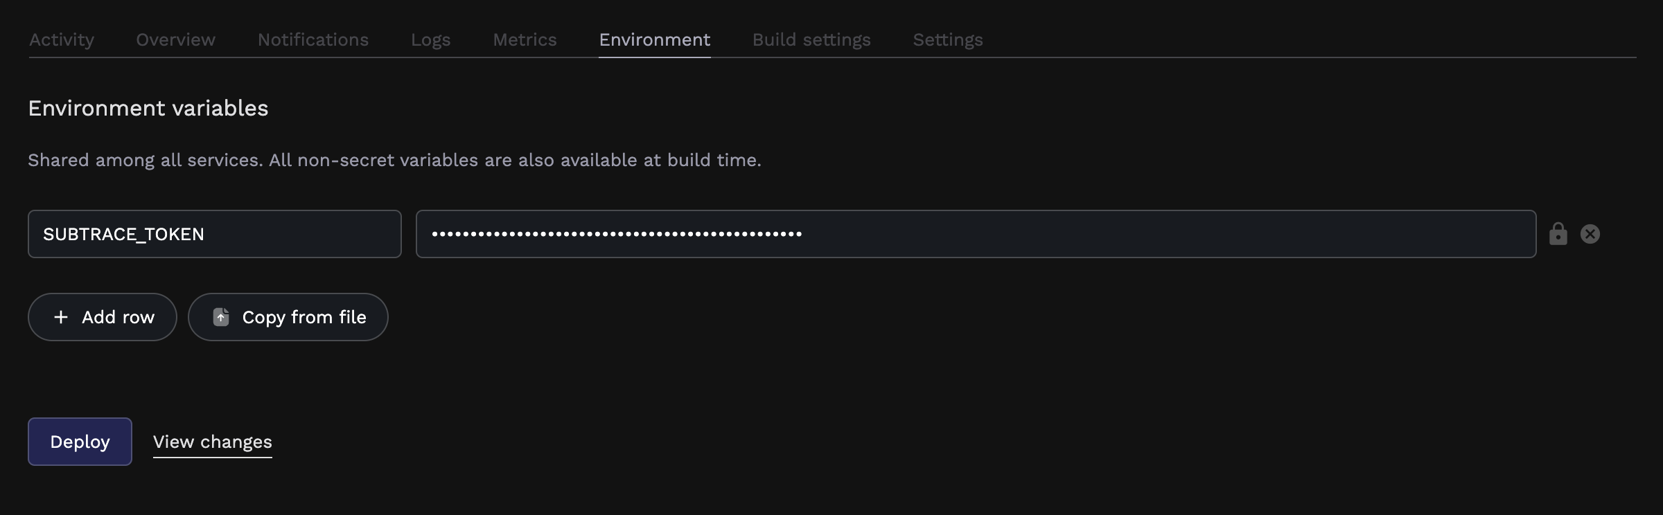Open the Metrics tab
Image resolution: width=1663 pixels, height=515 pixels.
pyautogui.click(x=525, y=40)
